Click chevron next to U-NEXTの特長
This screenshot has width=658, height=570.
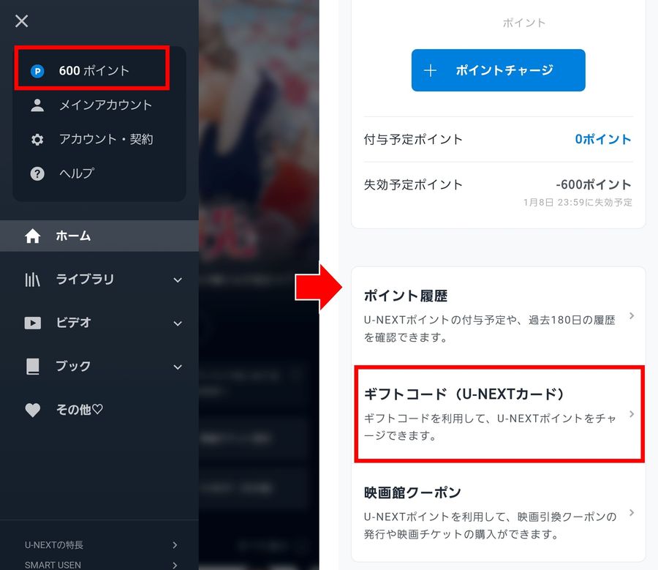175,545
